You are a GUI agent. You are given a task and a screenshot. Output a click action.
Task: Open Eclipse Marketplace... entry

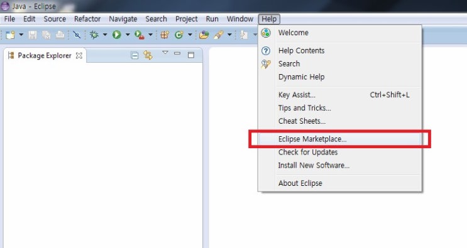pyautogui.click(x=340, y=139)
